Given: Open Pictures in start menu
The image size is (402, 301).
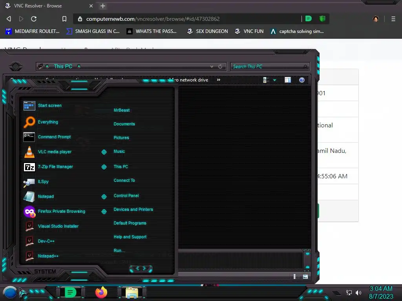Looking at the screenshot, I should click(121, 138).
